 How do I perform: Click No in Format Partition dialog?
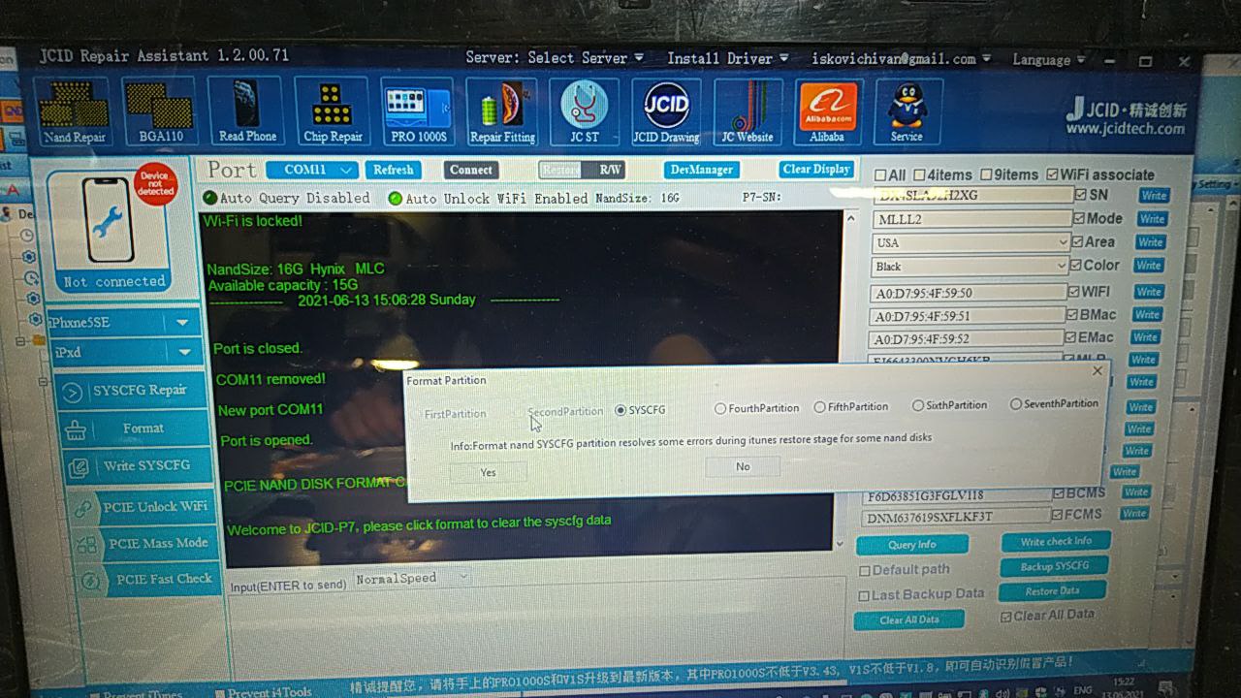(x=743, y=466)
